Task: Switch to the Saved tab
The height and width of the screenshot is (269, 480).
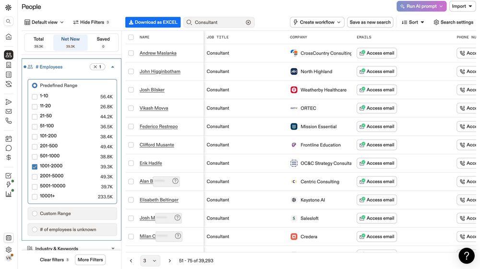Action: point(103,42)
